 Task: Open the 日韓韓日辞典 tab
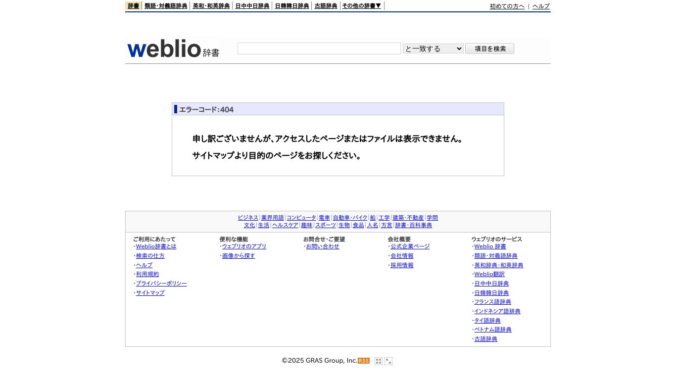(x=292, y=6)
